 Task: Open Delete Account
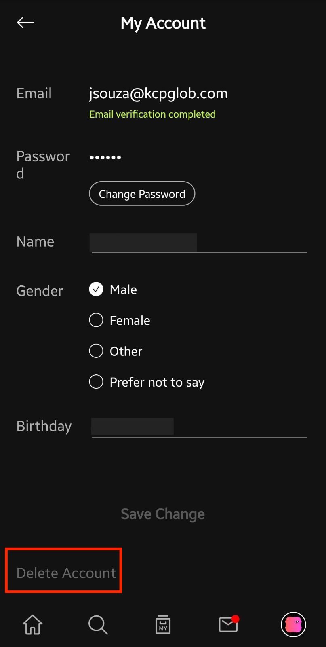65,573
